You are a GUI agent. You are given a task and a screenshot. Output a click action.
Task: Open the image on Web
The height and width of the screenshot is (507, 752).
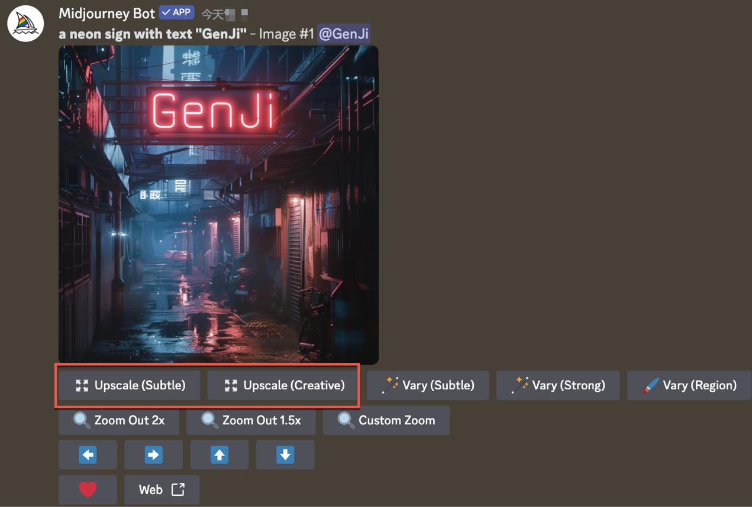pos(162,489)
